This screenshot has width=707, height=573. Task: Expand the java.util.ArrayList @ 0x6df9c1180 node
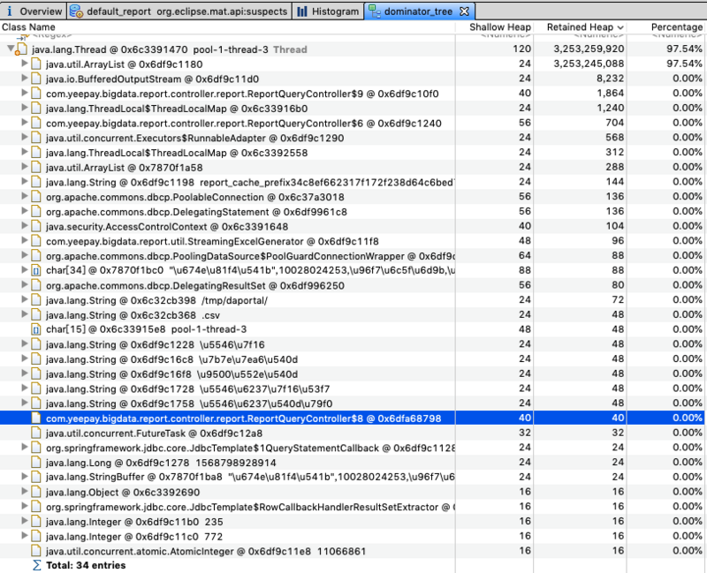pos(25,64)
